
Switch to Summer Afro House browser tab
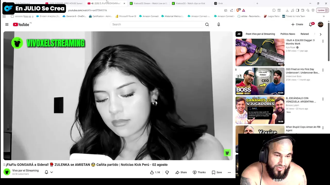[x=64, y=3]
